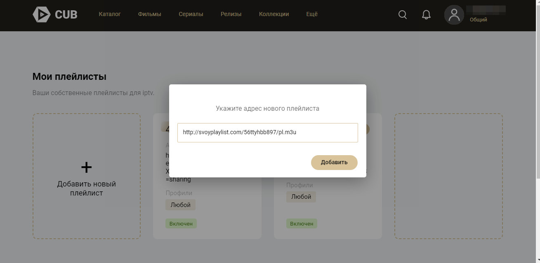Click the plus icon to add playlist
This screenshot has height=263, width=540.
coord(86,167)
